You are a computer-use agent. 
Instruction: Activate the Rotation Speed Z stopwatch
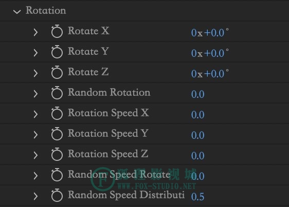(x=57, y=154)
